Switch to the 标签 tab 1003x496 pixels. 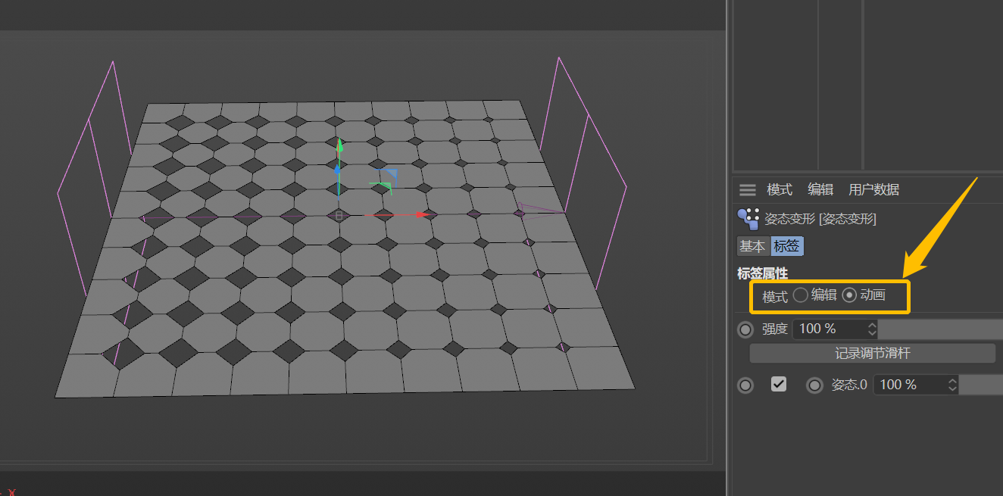coord(786,246)
